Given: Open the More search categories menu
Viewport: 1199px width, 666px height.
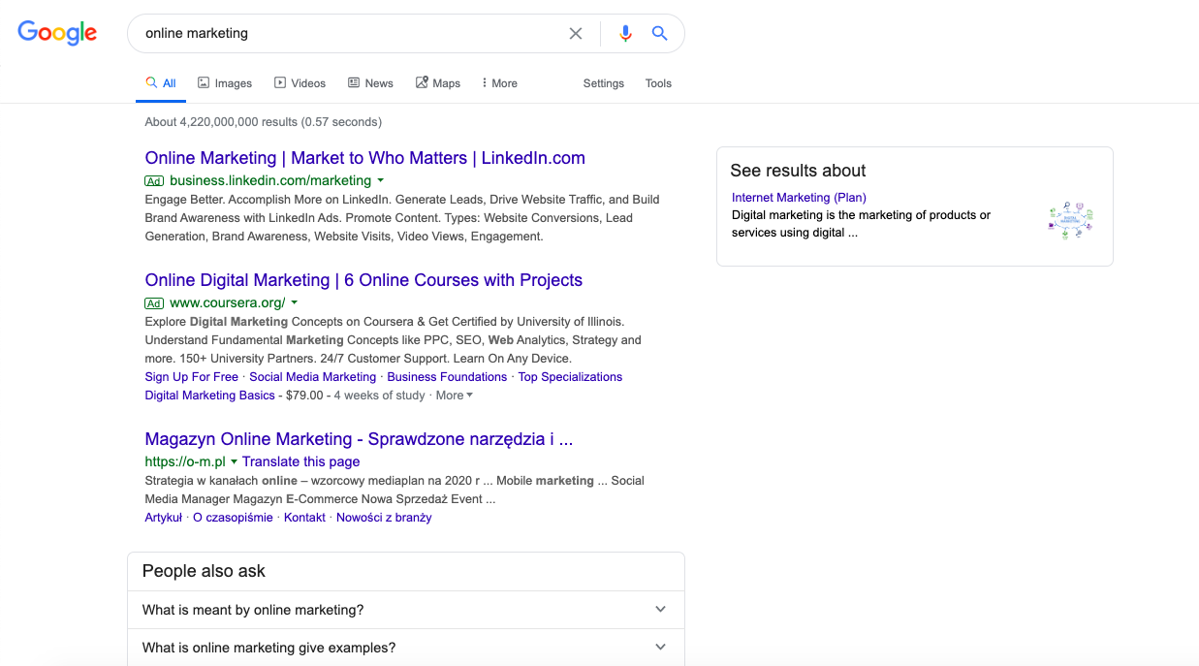Looking at the screenshot, I should [498, 82].
